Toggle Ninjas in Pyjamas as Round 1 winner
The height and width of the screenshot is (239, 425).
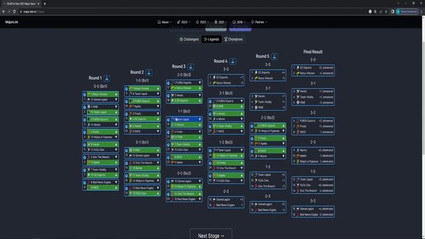pyautogui.click(x=102, y=137)
